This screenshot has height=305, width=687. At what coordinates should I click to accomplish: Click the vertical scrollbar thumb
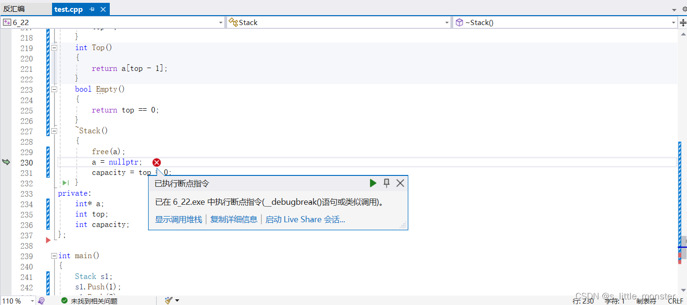pos(683,247)
